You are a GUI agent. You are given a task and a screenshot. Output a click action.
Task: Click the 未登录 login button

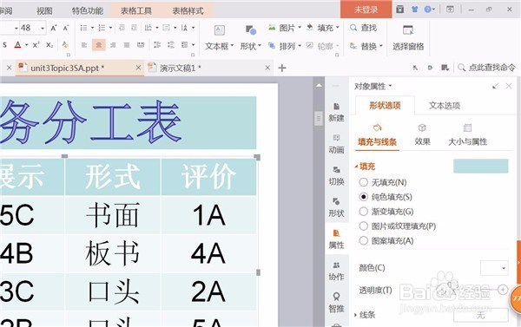pos(366,10)
